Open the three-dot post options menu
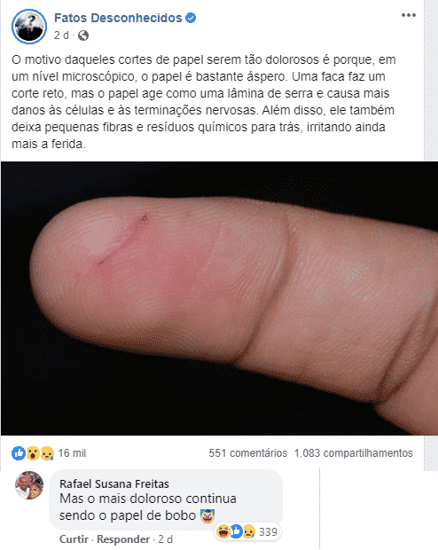 [x=409, y=15]
